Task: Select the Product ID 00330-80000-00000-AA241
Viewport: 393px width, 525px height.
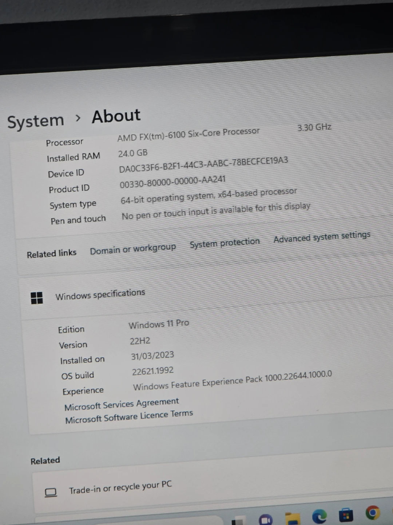Action: [x=173, y=181]
